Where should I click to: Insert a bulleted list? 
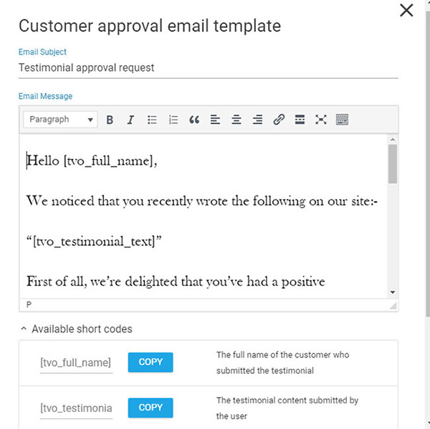pos(152,120)
